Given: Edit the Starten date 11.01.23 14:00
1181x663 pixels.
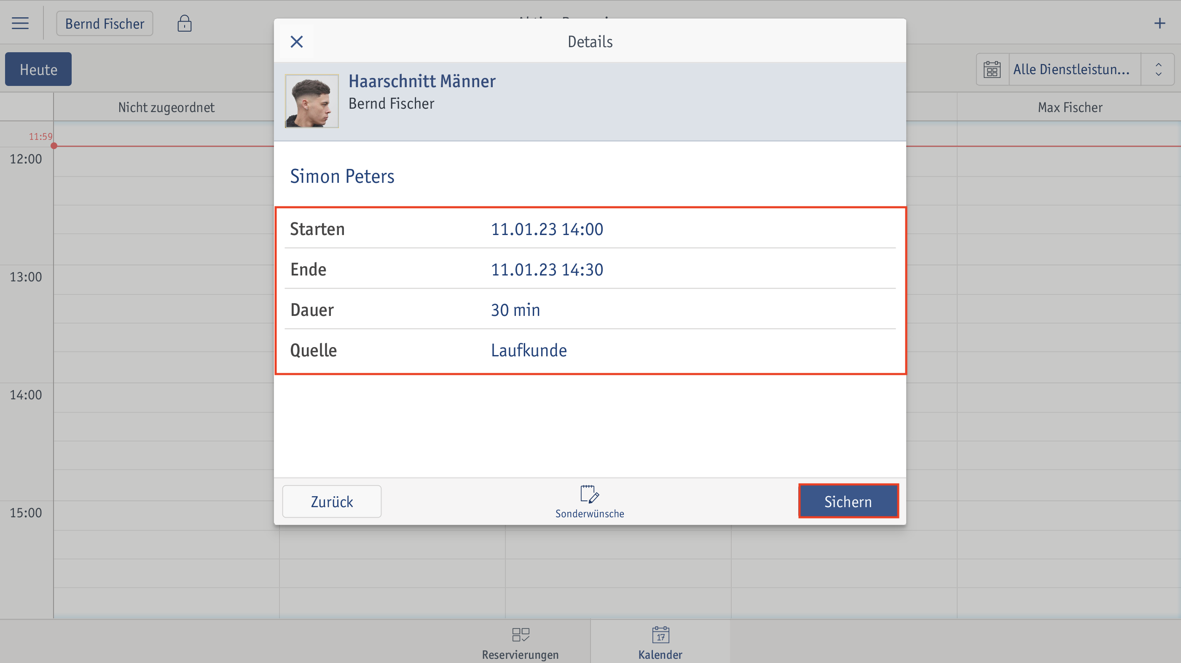Looking at the screenshot, I should [547, 229].
